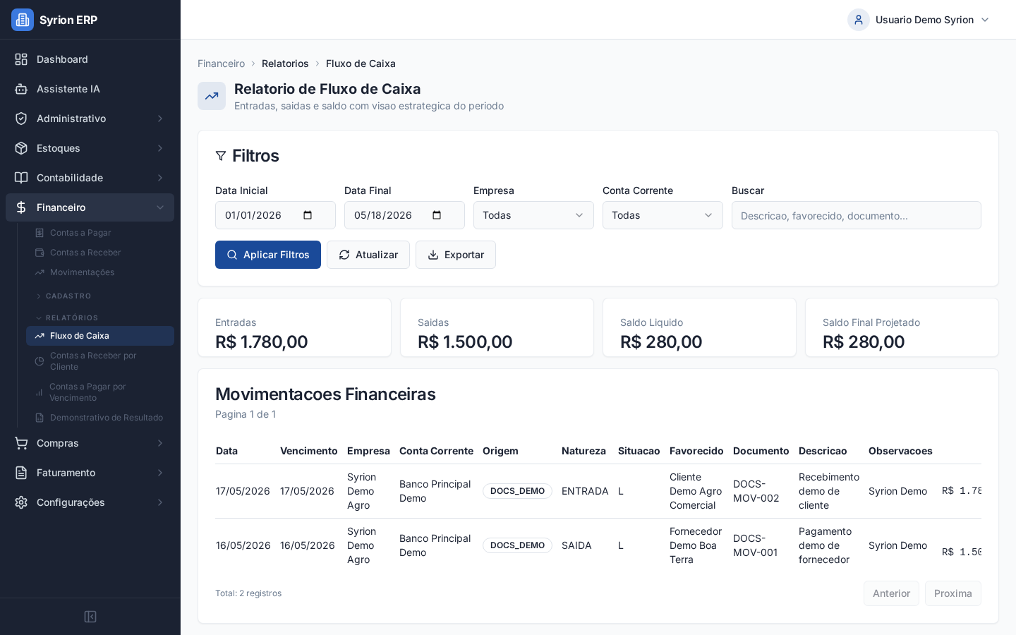Click the Dashboard grid icon
This screenshot has width=1016, height=635.
(x=21, y=59)
